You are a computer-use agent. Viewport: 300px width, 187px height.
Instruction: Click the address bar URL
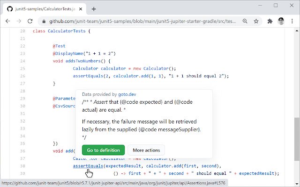[142, 21]
